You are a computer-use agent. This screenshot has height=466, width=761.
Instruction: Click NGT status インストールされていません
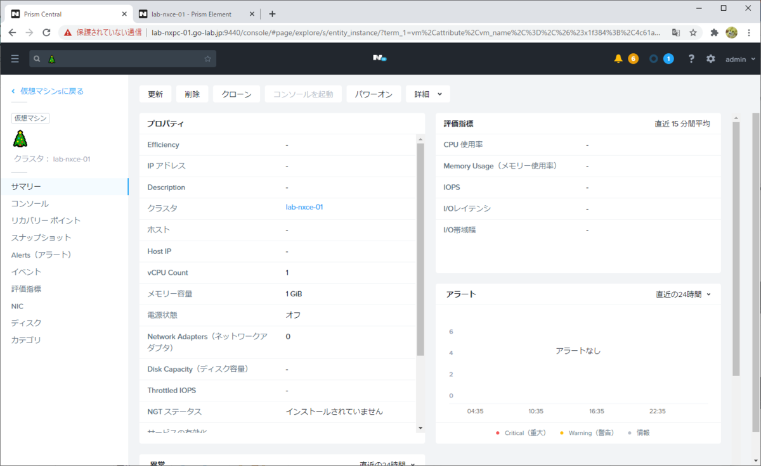coord(334,412)
